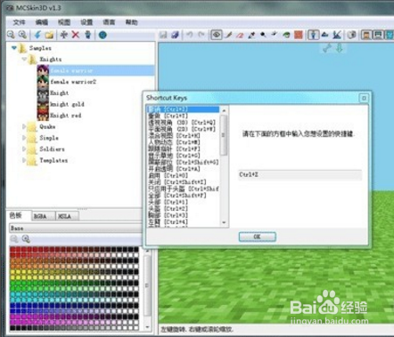
Task: Click the blue globe icon in the tree toolbar
Action: point(103,35)
